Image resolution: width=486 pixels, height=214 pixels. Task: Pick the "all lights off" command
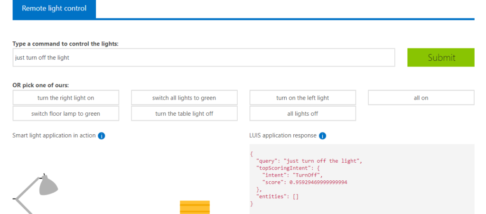coord(302,114)
